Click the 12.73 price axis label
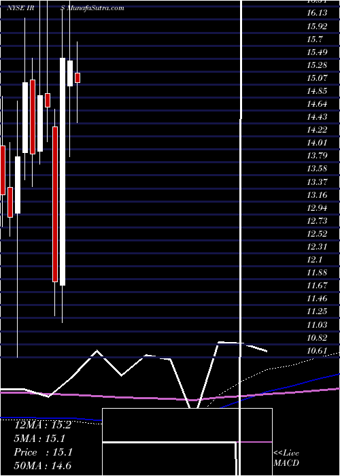This screenshot has height=476, width=340. click(317, 221)
